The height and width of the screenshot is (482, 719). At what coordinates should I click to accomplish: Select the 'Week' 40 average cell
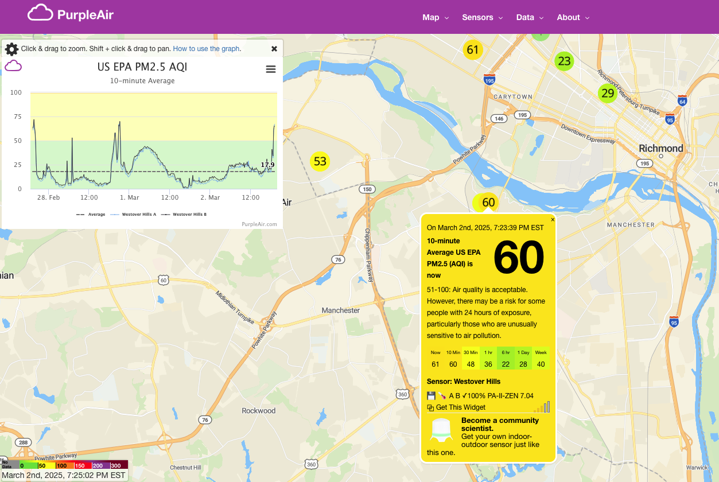[x=541, y=359]
